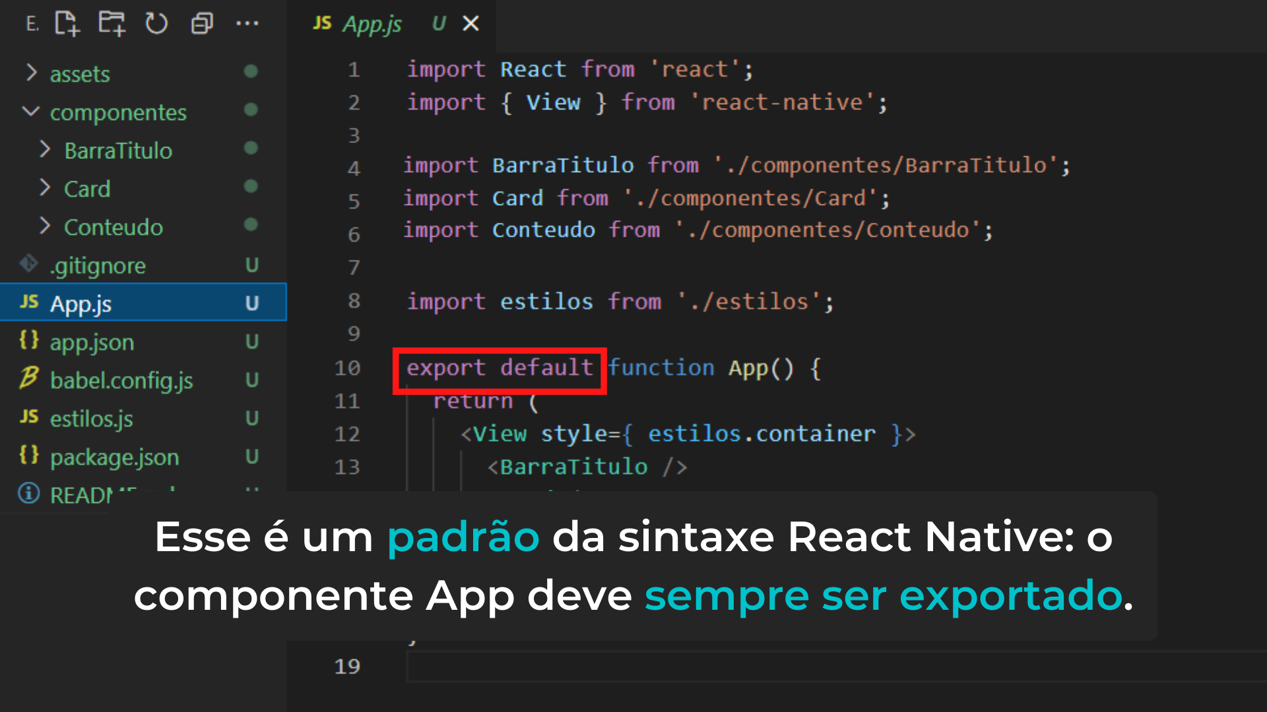Viewport: 1267px width, 712px height.
Task: Click line number 19 in the gutter
Action: tap(347, 667)
